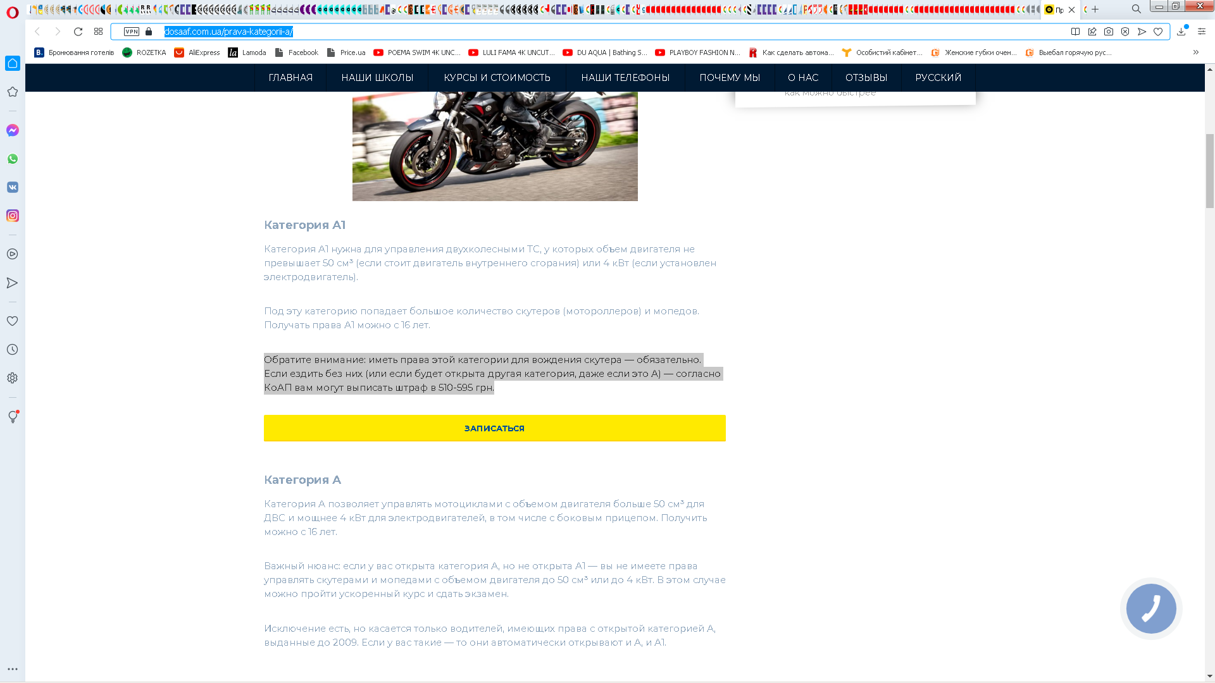Go forward to the next page
This screenshot has height=683, width=1215.
58,32
